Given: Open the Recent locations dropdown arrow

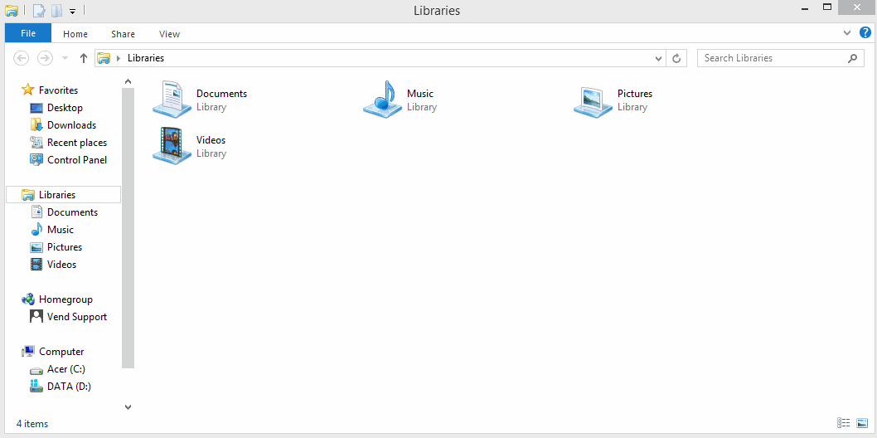Looking at the screenshot, I should (x=65, y=58).
